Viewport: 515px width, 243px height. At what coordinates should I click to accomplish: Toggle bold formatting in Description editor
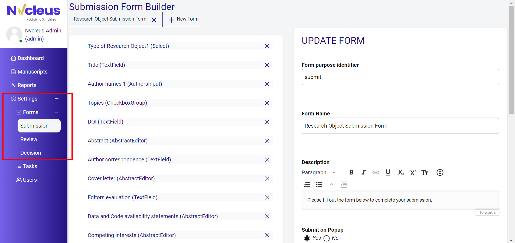[x=351, y=172]
